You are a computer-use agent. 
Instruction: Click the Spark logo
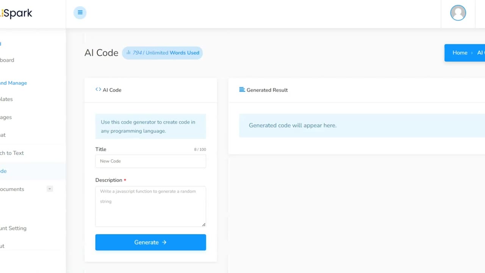(x=16, y=13)
